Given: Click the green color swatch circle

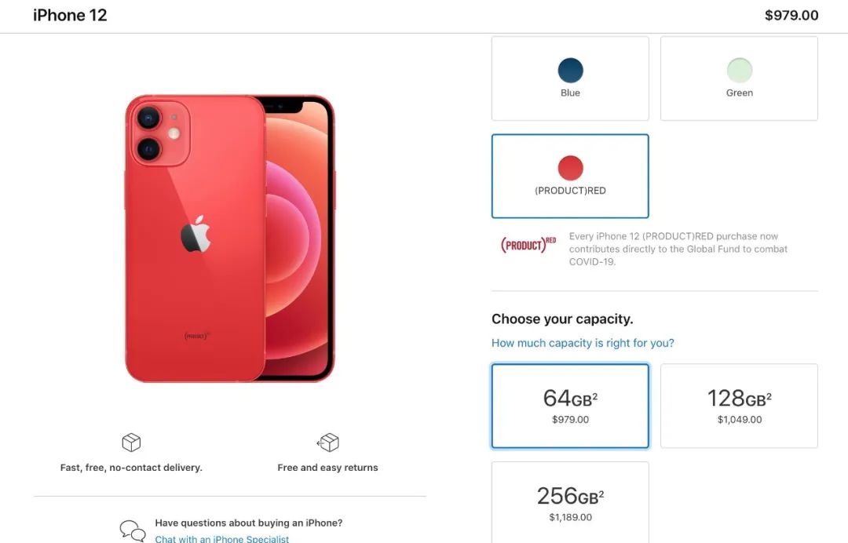Looking at the screenshot, I should [740, 71].
